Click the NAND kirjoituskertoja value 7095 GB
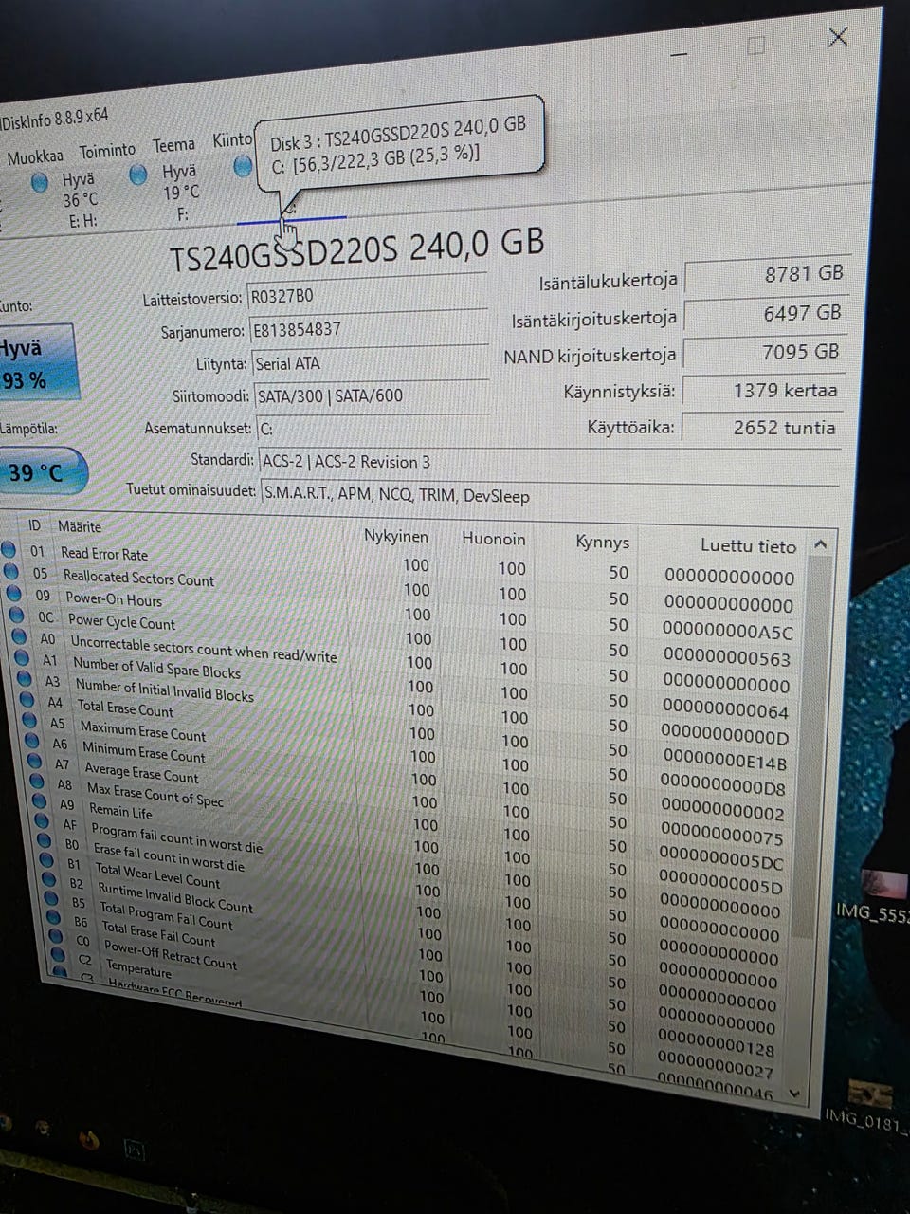This screenshot has width=910, height=1214. click(x=763, y=353)
